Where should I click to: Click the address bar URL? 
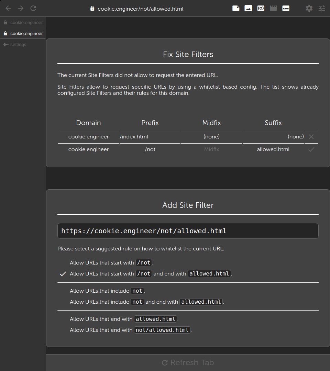140,9
